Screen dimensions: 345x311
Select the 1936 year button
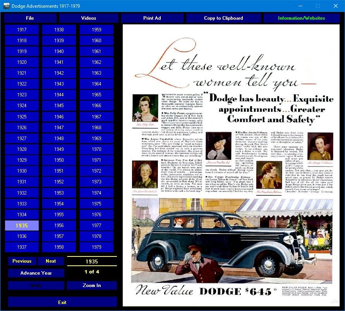coord(22,236)
